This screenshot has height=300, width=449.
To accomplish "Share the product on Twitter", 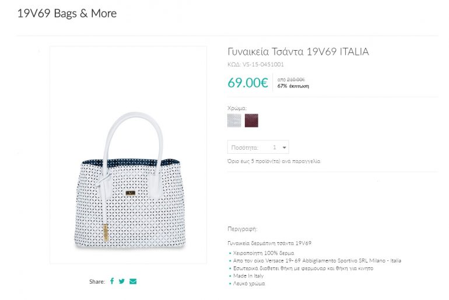I will 122,281.
